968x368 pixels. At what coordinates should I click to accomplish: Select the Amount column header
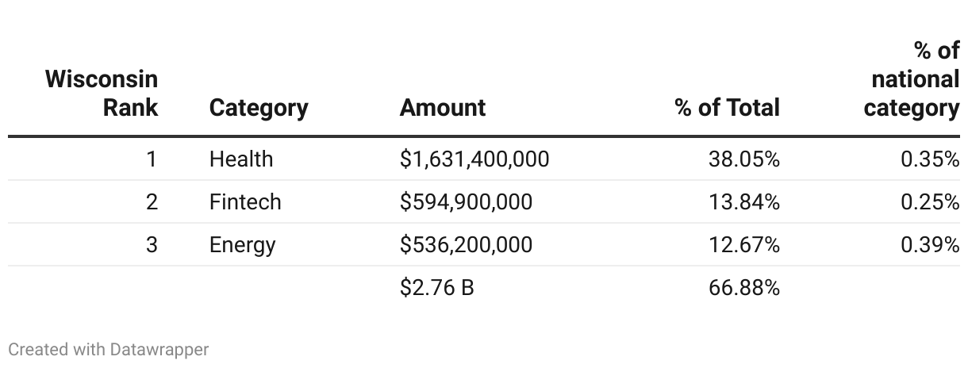[x=443, y=108]
